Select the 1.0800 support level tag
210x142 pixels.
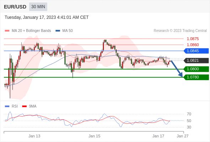pyautogui.click(x=196, y=69)
